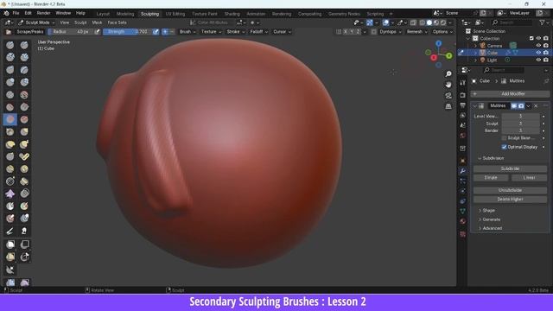The image size is (553, 311).
Task: Click the Subdivide button
Action: [x=510, y=168]
